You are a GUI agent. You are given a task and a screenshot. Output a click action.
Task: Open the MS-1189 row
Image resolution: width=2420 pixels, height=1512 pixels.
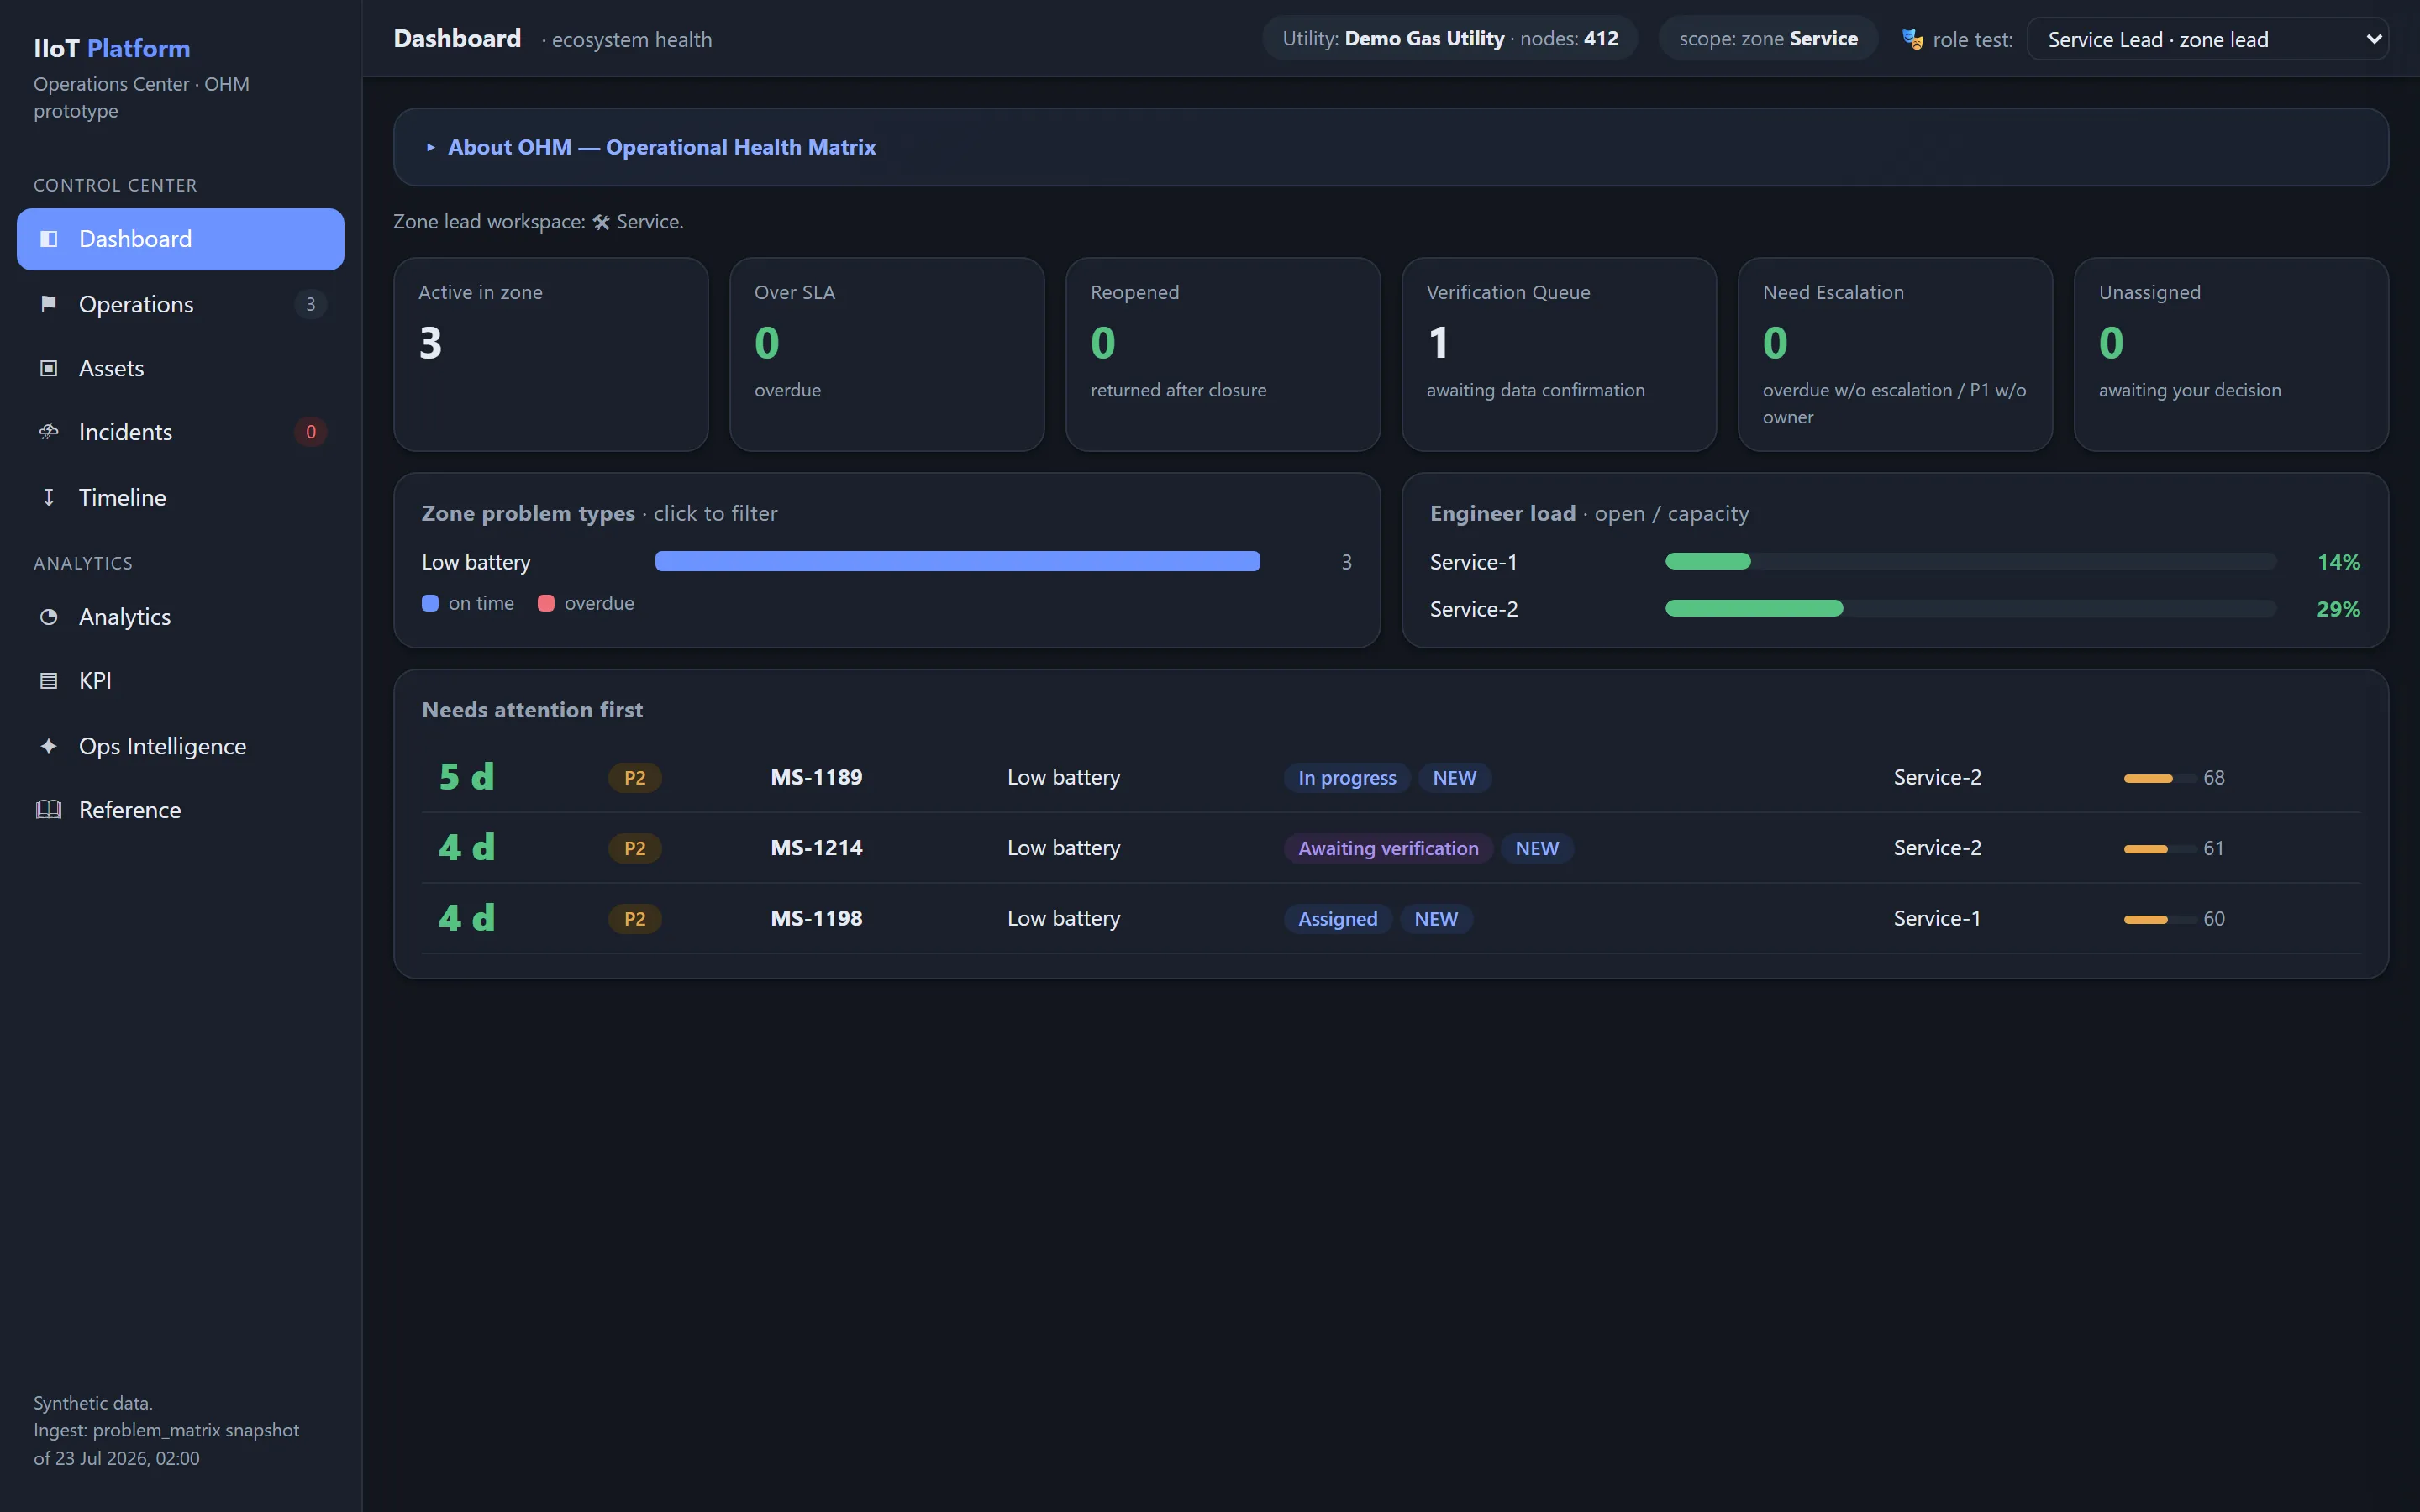pyautogui.click(x=1390, y=777)
